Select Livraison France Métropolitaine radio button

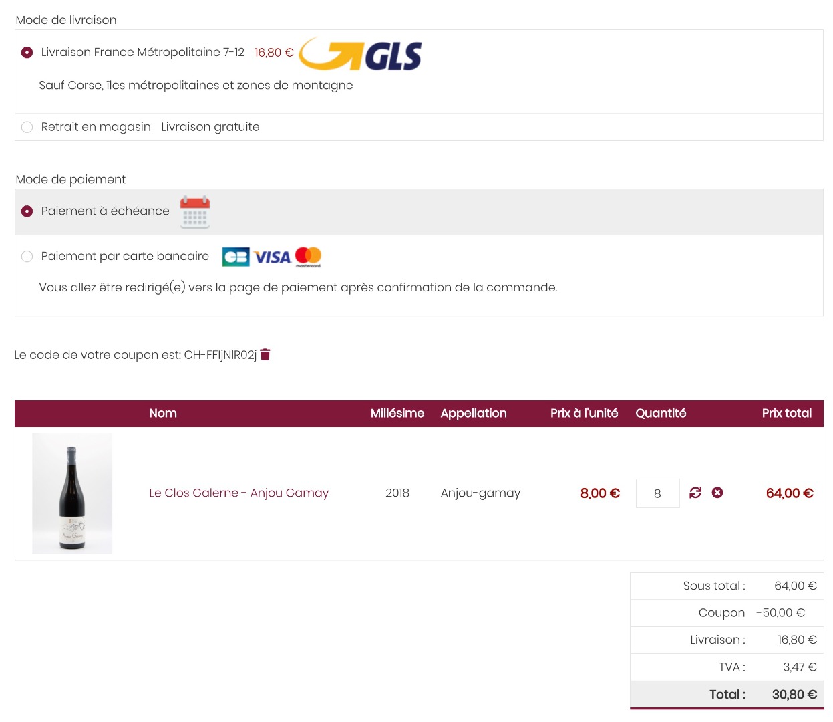point(27,52)
